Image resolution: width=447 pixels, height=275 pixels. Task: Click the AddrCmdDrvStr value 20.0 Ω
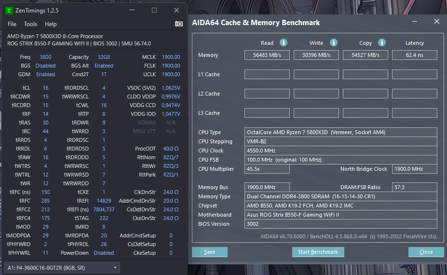pos(171,201)
